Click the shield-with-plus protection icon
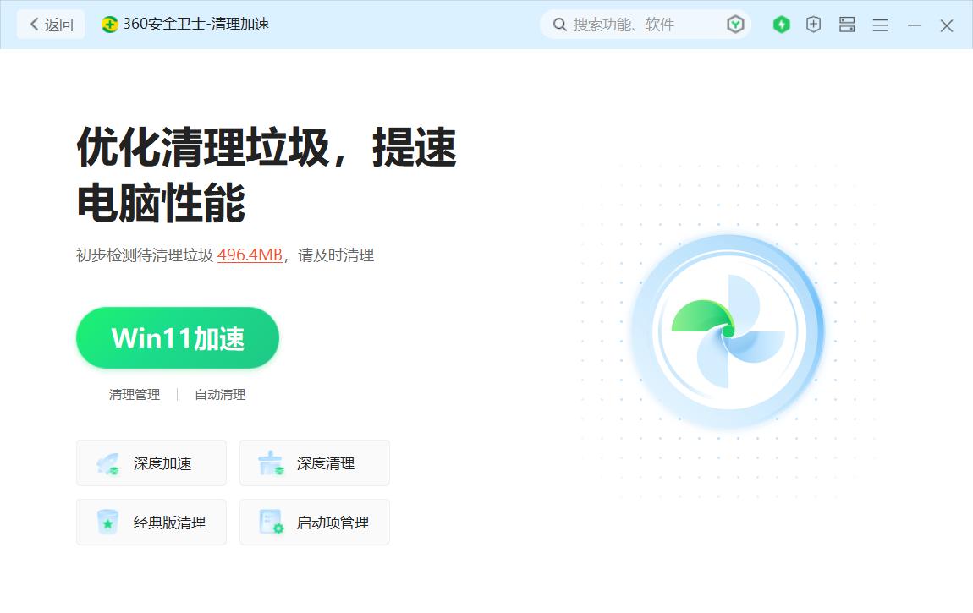 813,25
